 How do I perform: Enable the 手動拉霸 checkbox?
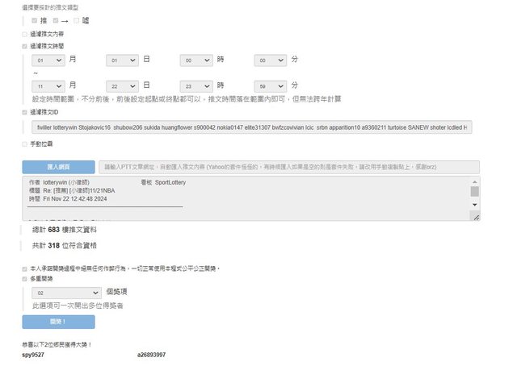[x=25, y=143]
